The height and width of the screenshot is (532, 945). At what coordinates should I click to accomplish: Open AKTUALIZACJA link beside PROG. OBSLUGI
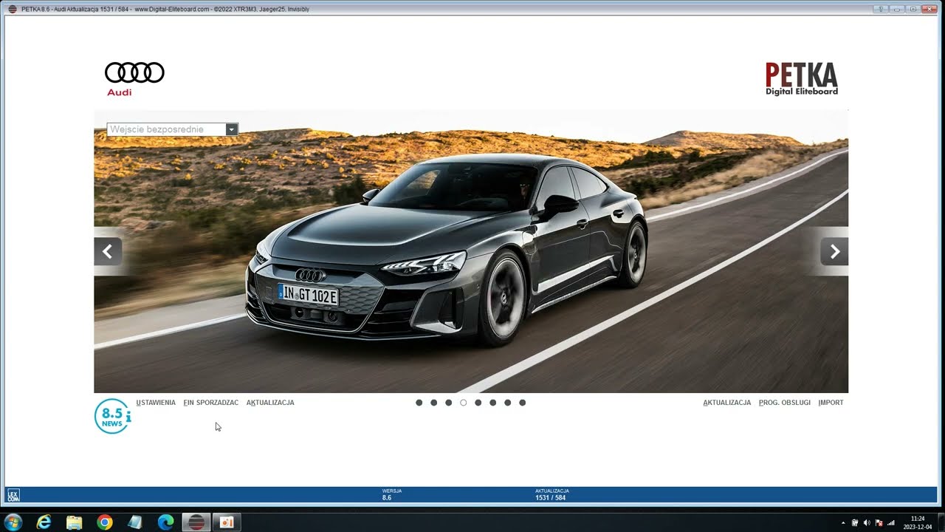[726, 403]
